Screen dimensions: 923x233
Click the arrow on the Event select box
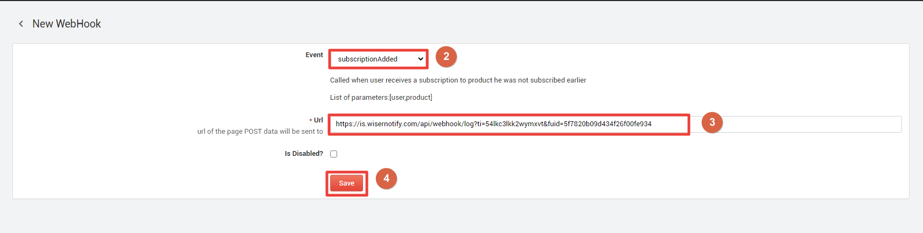point(421,59)
